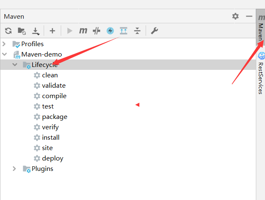Collapse the Lifecycle node
Image resolution: width=265 pixels, height=200 pixels.
coord(15,64)
